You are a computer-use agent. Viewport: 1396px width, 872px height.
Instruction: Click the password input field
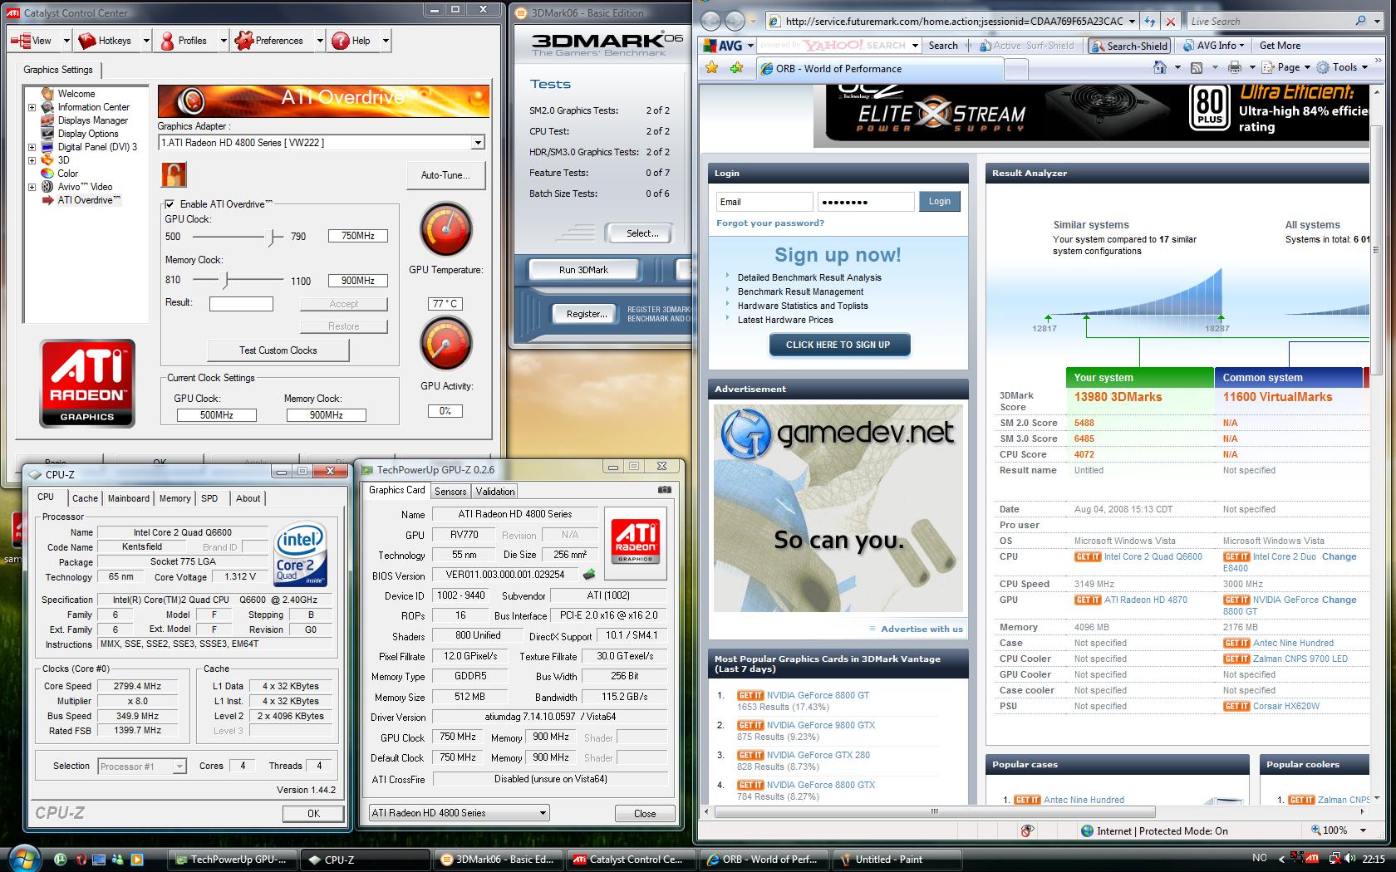click(x=866, y=202)
